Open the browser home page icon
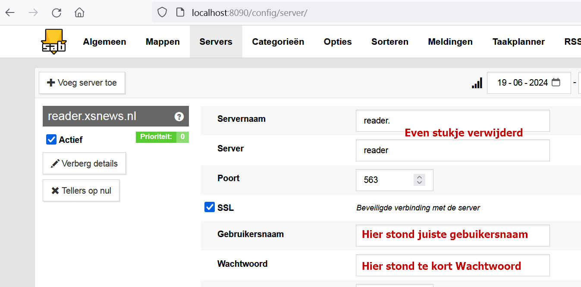 [x=79, y=12]
